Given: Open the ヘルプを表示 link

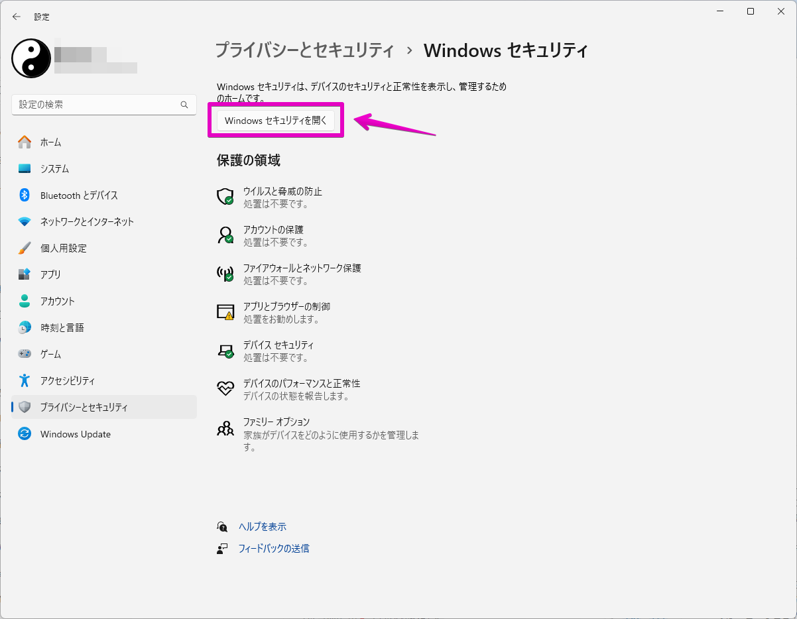Looking at the screenshot, I should pos(262,527).
